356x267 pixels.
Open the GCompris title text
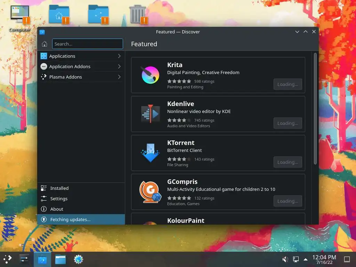[182, 181]
